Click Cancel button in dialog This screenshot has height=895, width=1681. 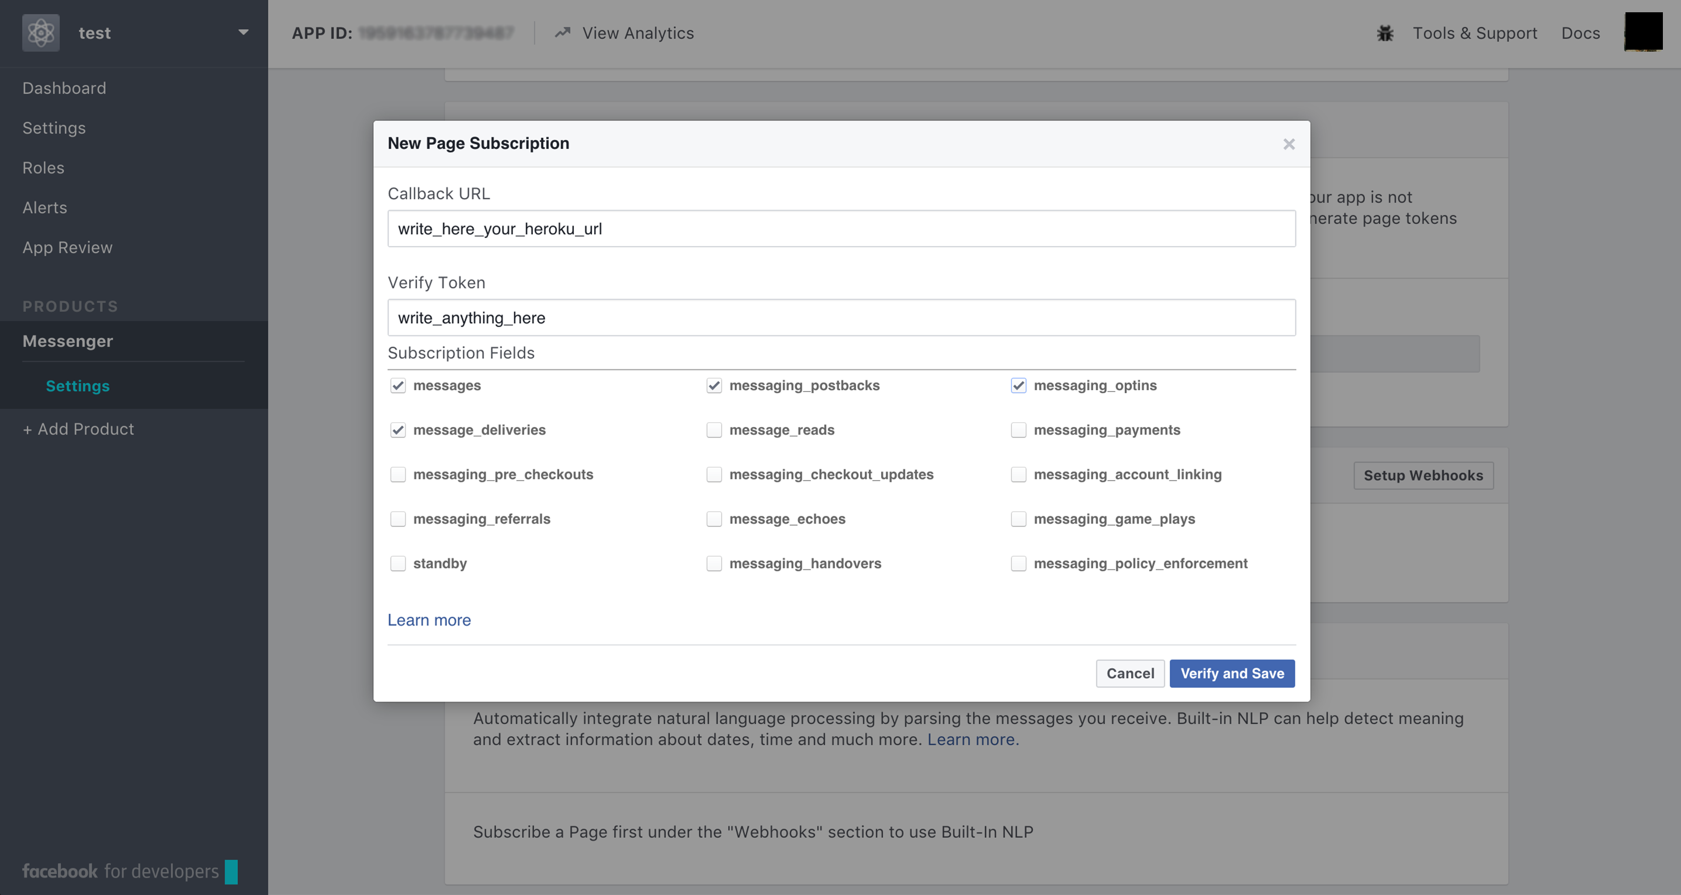click(x=1129, y=673)
